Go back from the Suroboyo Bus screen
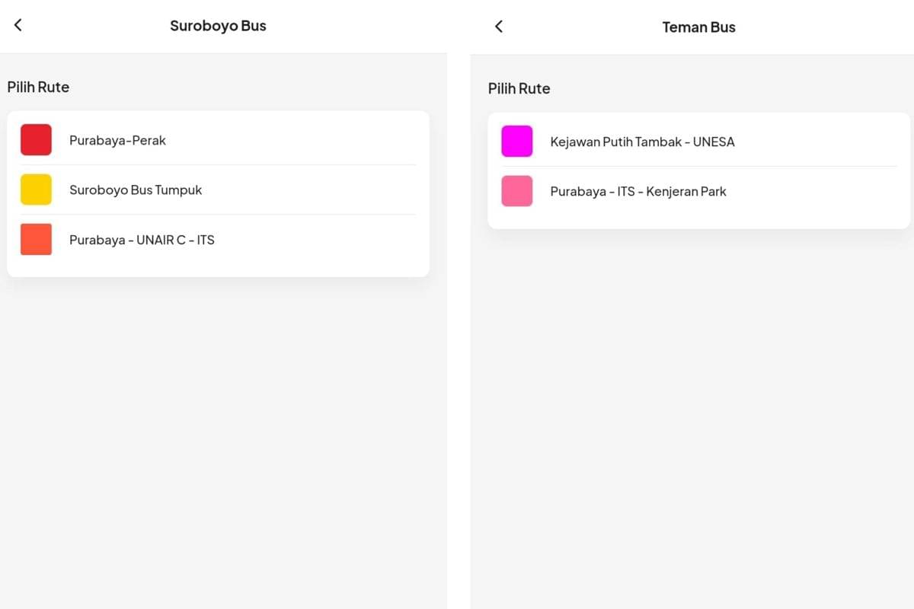 click(18, 25)
